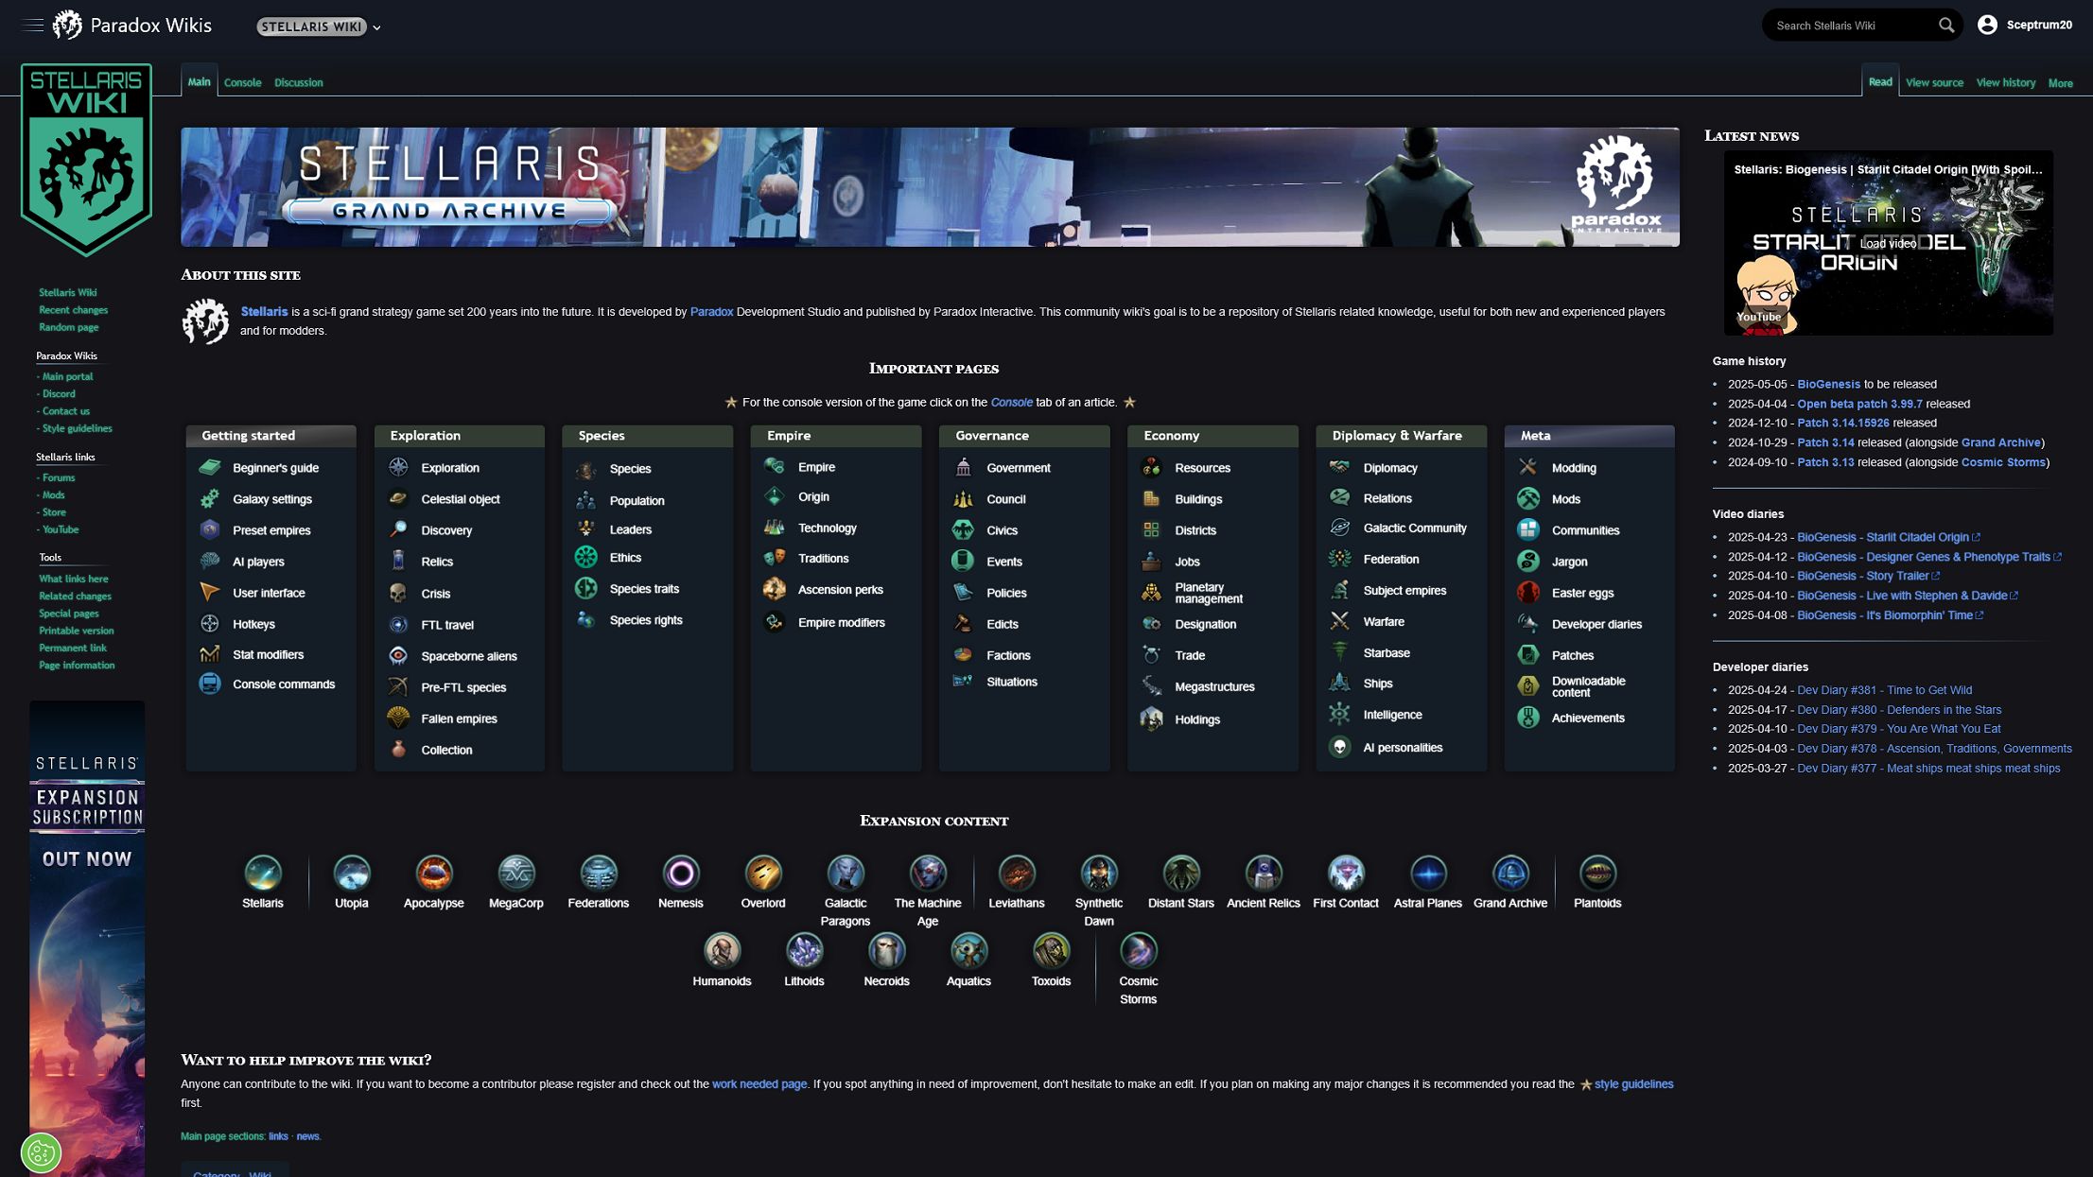Open the Console commands page
2093x1177 pixels.
coord(284,684)
